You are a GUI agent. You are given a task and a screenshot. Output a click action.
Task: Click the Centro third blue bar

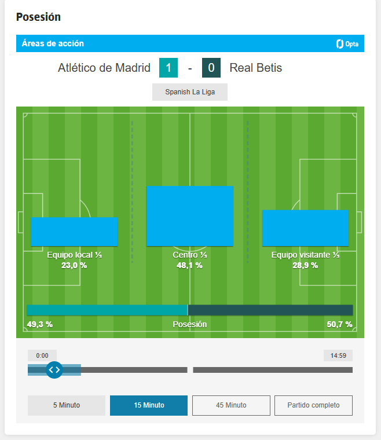pos(190,216)
